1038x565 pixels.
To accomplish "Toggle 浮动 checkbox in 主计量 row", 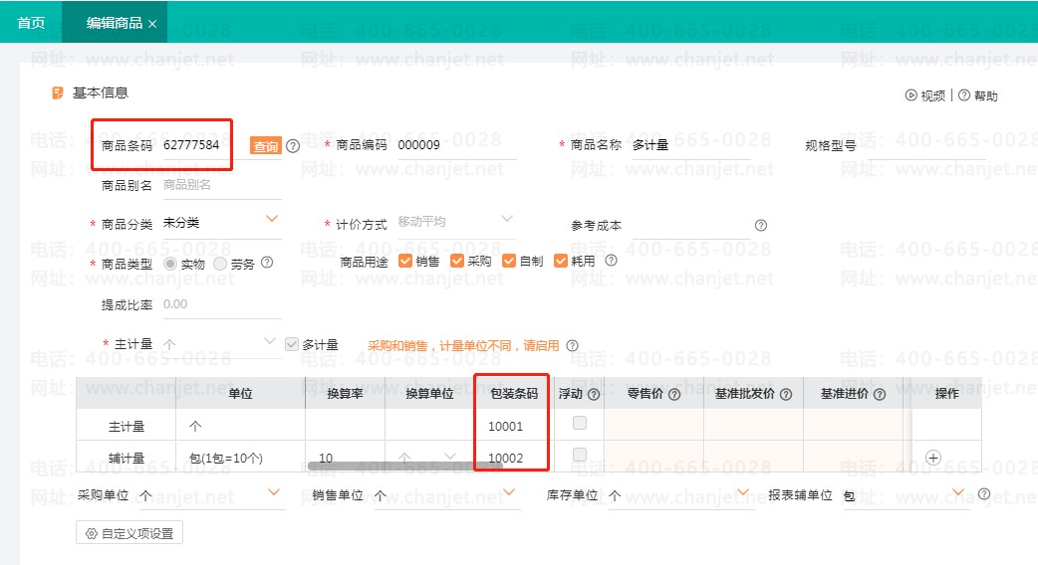I will pos(579,423).
